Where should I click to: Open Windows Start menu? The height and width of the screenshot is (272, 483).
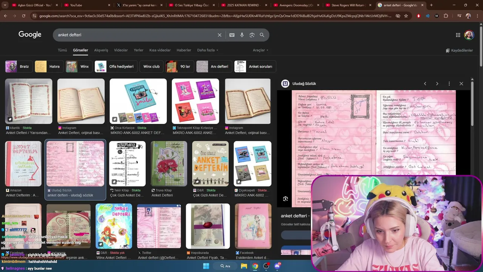point(206,266)
